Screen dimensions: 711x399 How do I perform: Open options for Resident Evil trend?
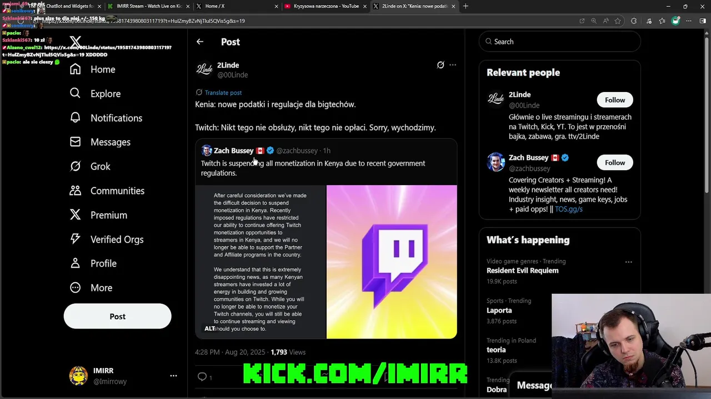[628, 262]
